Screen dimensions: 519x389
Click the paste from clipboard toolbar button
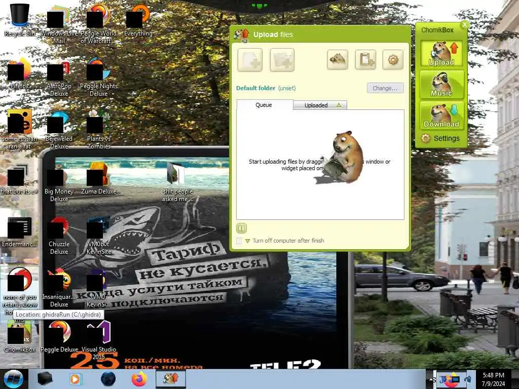365,60
